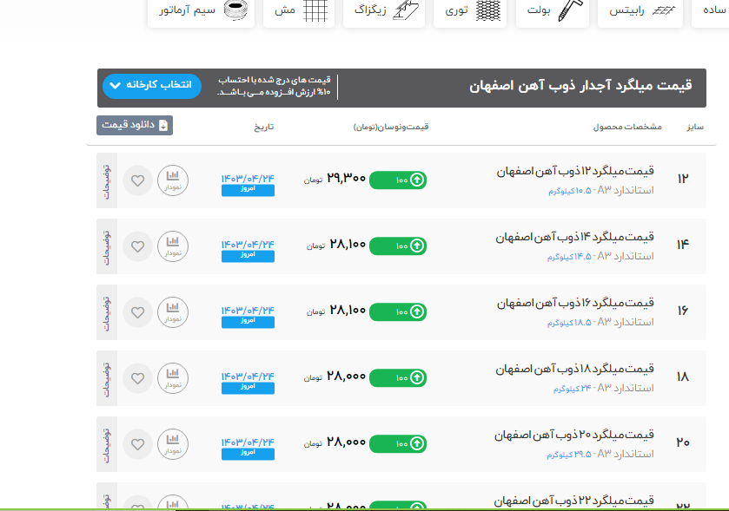Add size 14 rebar to favorites
Viewport: 729px width, 511px height.
pos(137,246)
